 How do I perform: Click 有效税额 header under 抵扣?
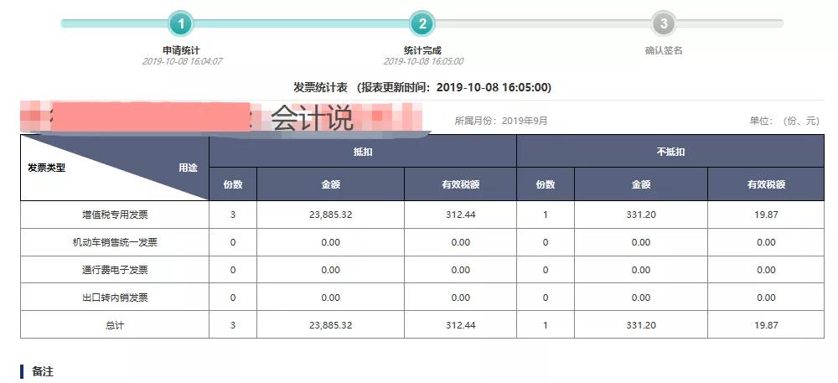[461, 185]
